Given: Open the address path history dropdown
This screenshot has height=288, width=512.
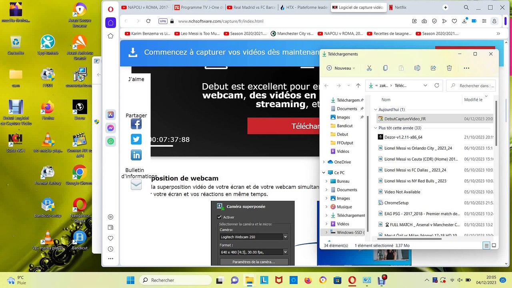Looking at the screenshot, I should pos(425,86).
